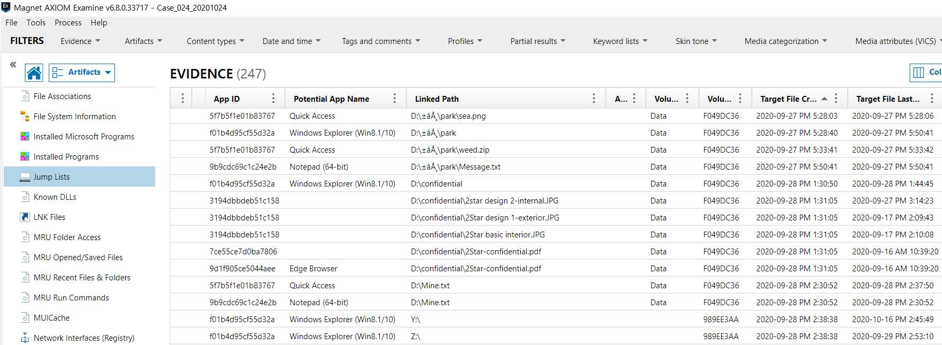Click the MRU Recent Files & Folders icon
942x345 pixels.
(x=25, y=277)
